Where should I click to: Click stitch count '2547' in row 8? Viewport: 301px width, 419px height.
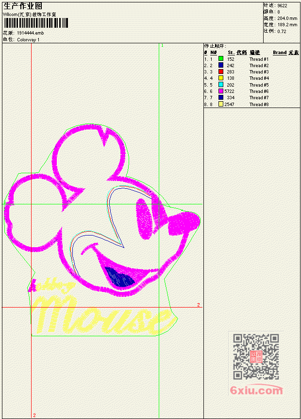tap(229, 105)
